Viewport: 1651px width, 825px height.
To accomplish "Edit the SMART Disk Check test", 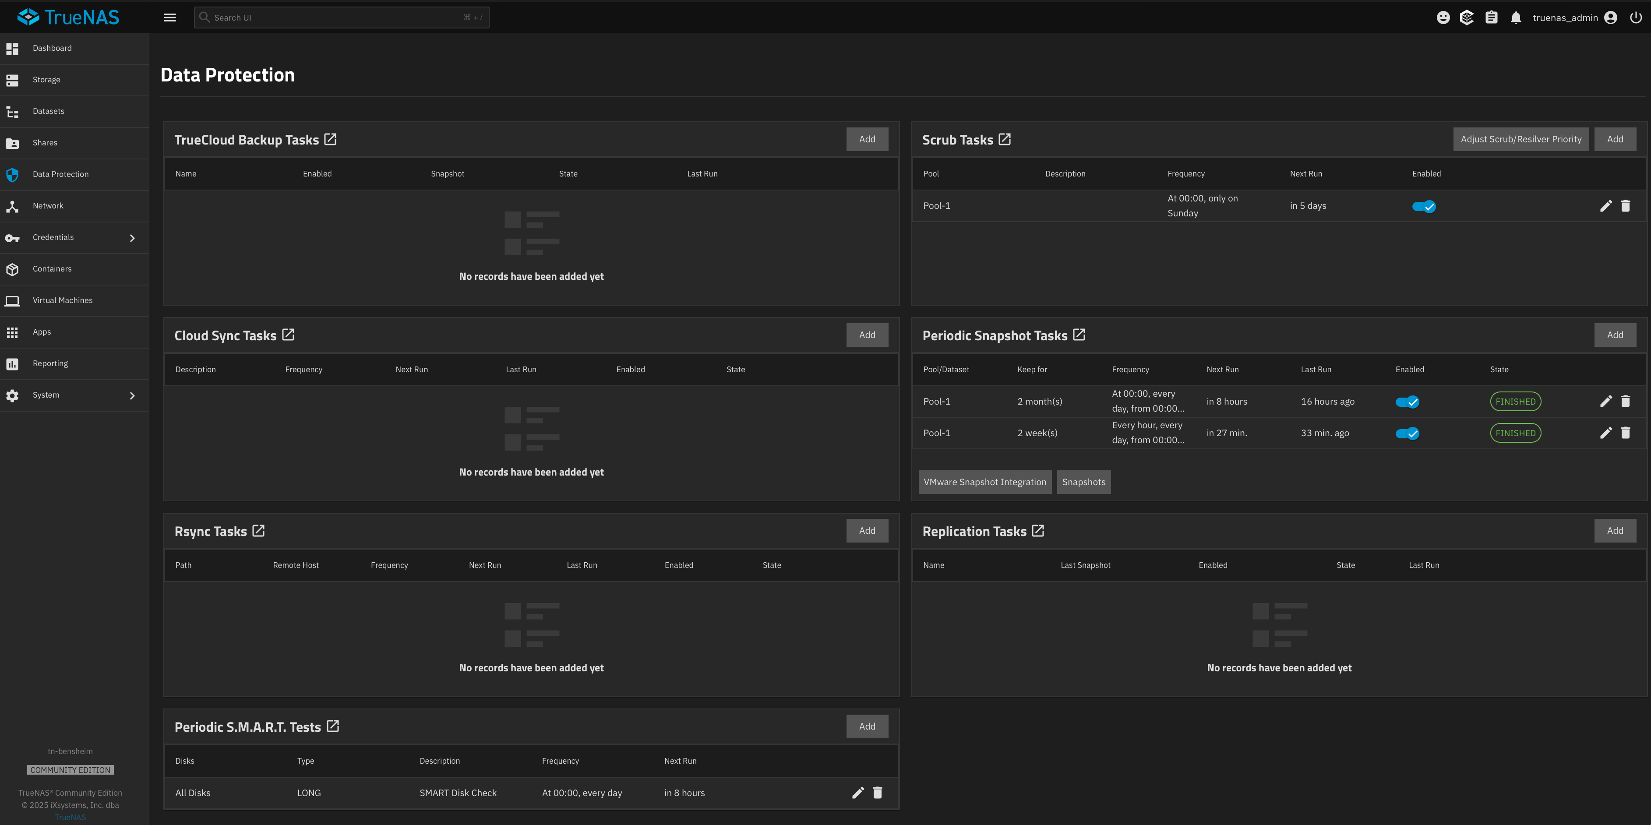I will tap(857, 793).
